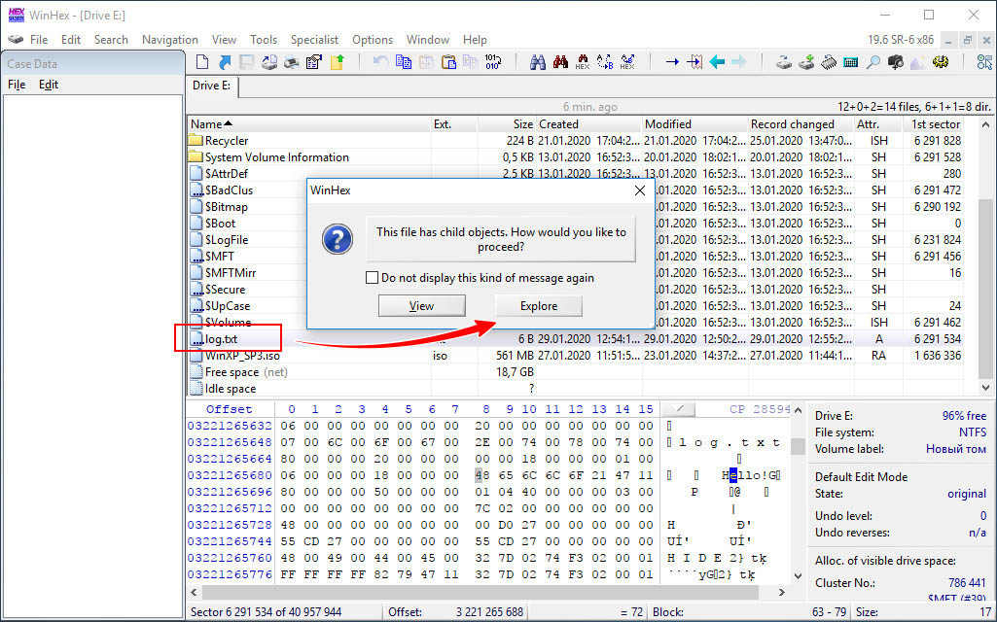Click Go To Sector icon

(694, 61)
